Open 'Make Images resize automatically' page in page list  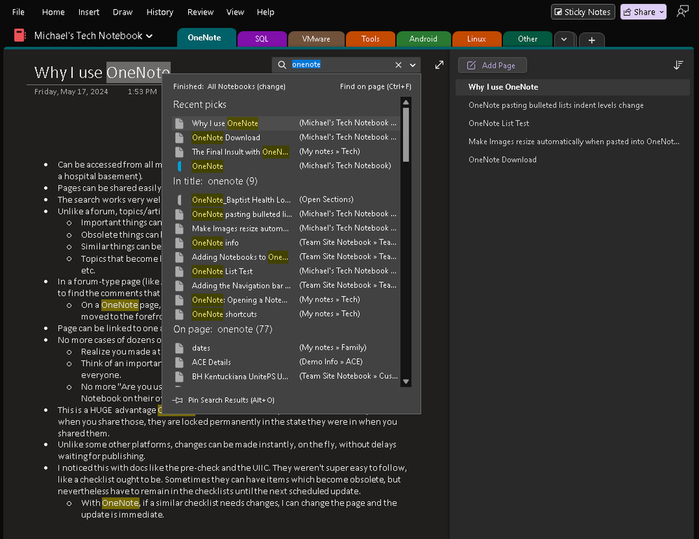pos(572,142)
